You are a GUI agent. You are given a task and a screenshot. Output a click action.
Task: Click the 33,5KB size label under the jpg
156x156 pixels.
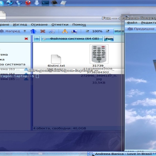(99, 83)
